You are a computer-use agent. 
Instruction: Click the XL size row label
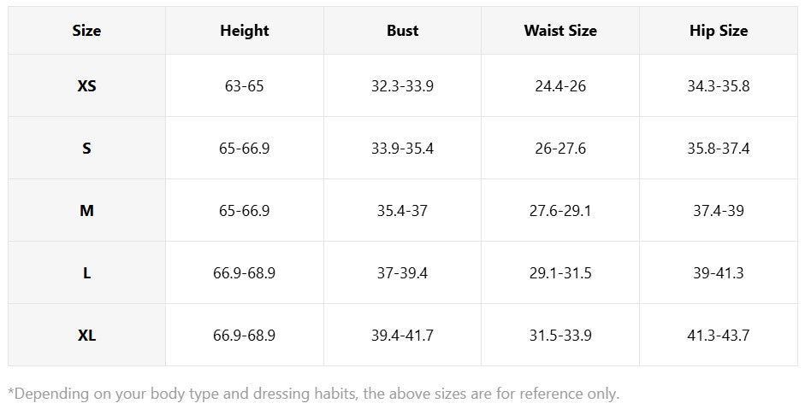pos(86,336)
